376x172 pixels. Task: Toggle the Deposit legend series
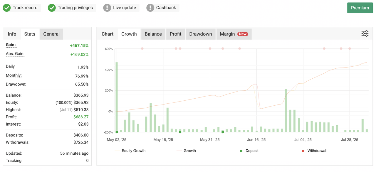249,151
